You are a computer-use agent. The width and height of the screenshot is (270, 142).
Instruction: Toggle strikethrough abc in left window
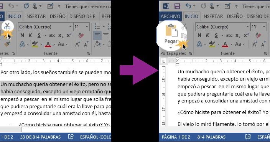pos(52,35)
